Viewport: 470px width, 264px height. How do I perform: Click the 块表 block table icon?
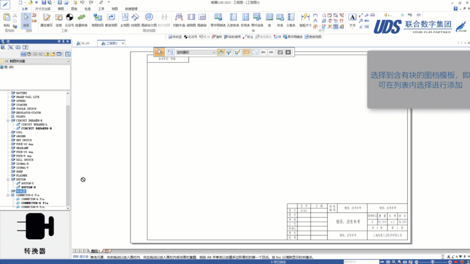click(280, 21)
